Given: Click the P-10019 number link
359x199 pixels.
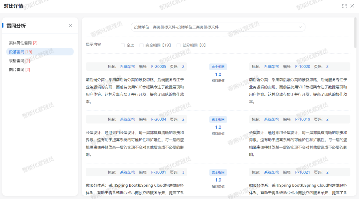Looking at the screenshot, I should pos(302,119).
